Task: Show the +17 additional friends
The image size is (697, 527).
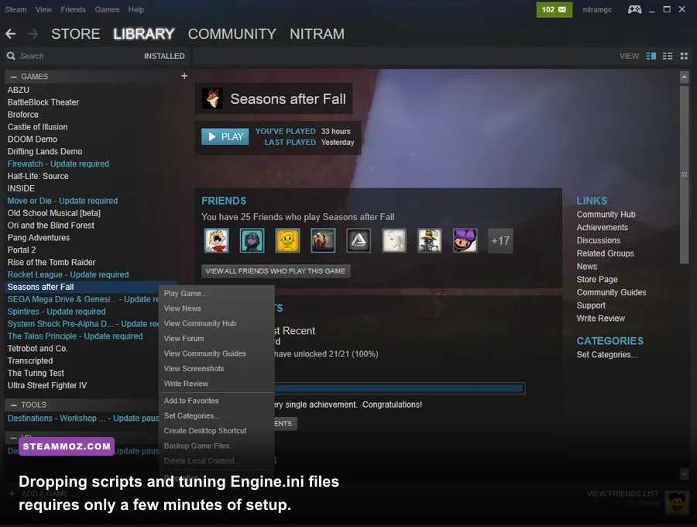Action: point(500,240)
